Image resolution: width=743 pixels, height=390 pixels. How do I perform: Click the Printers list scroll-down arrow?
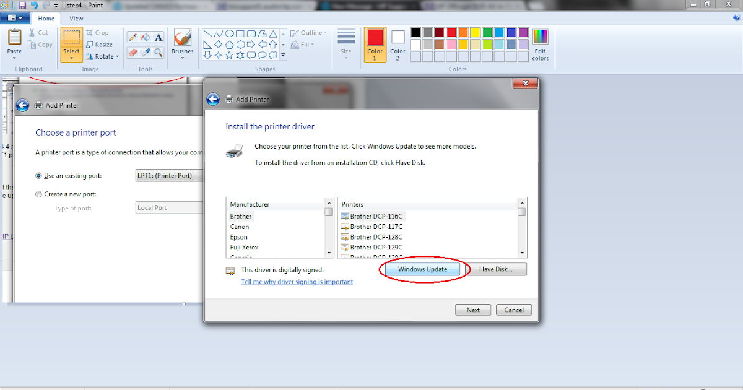(522, 253)
